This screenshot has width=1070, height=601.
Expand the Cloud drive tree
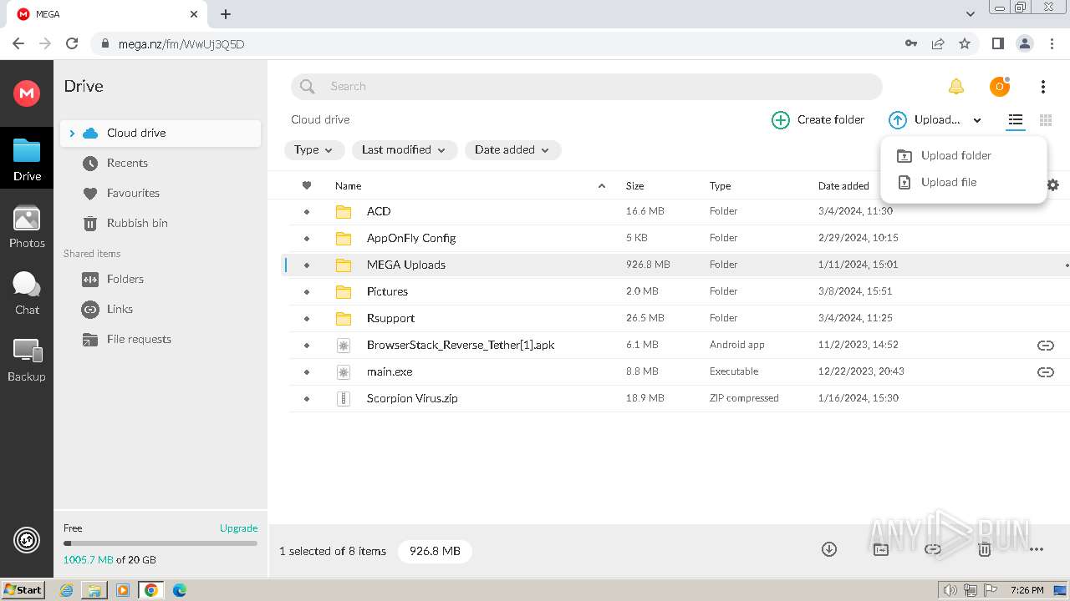(x=72, y=133)
